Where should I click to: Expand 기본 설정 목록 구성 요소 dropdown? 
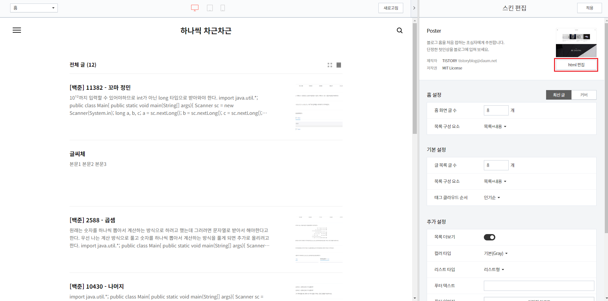[x=495, y=181]
